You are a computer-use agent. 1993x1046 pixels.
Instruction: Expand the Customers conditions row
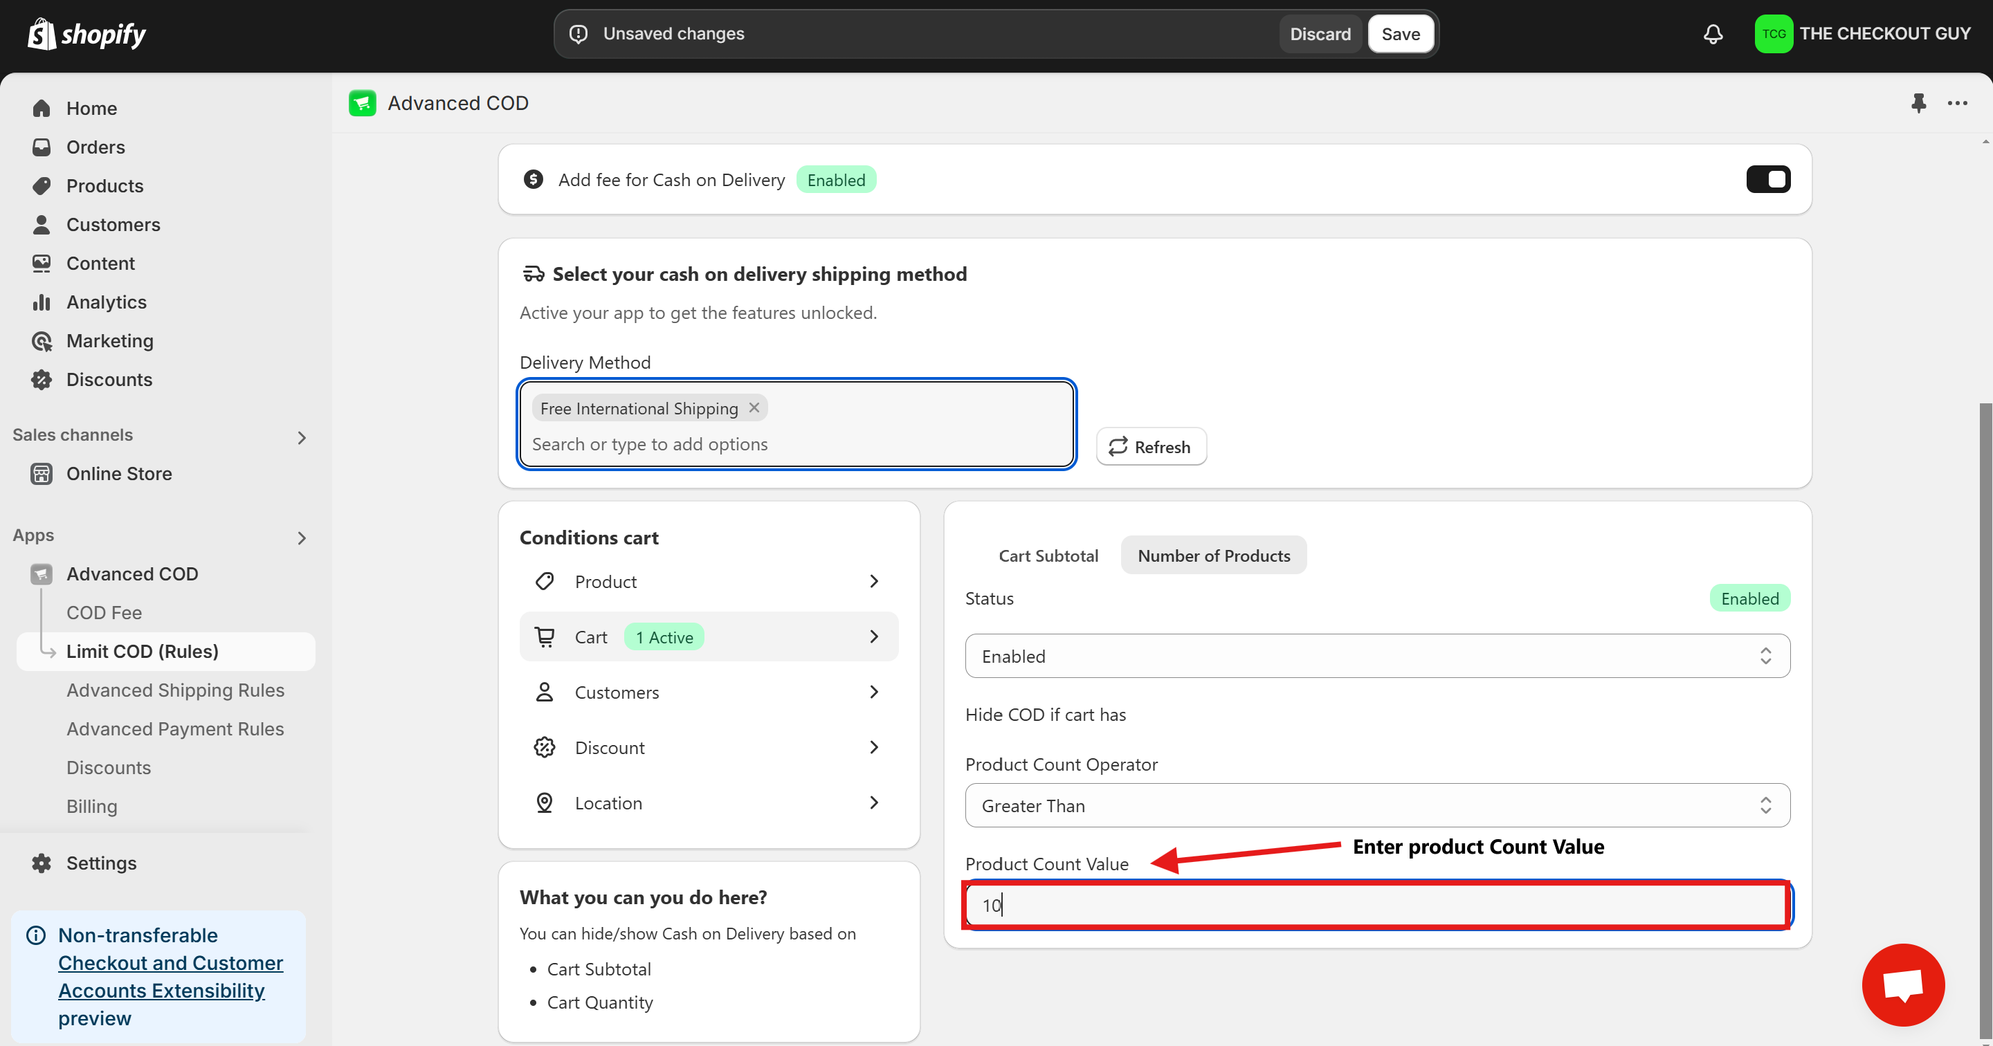[x=709, y=692]
